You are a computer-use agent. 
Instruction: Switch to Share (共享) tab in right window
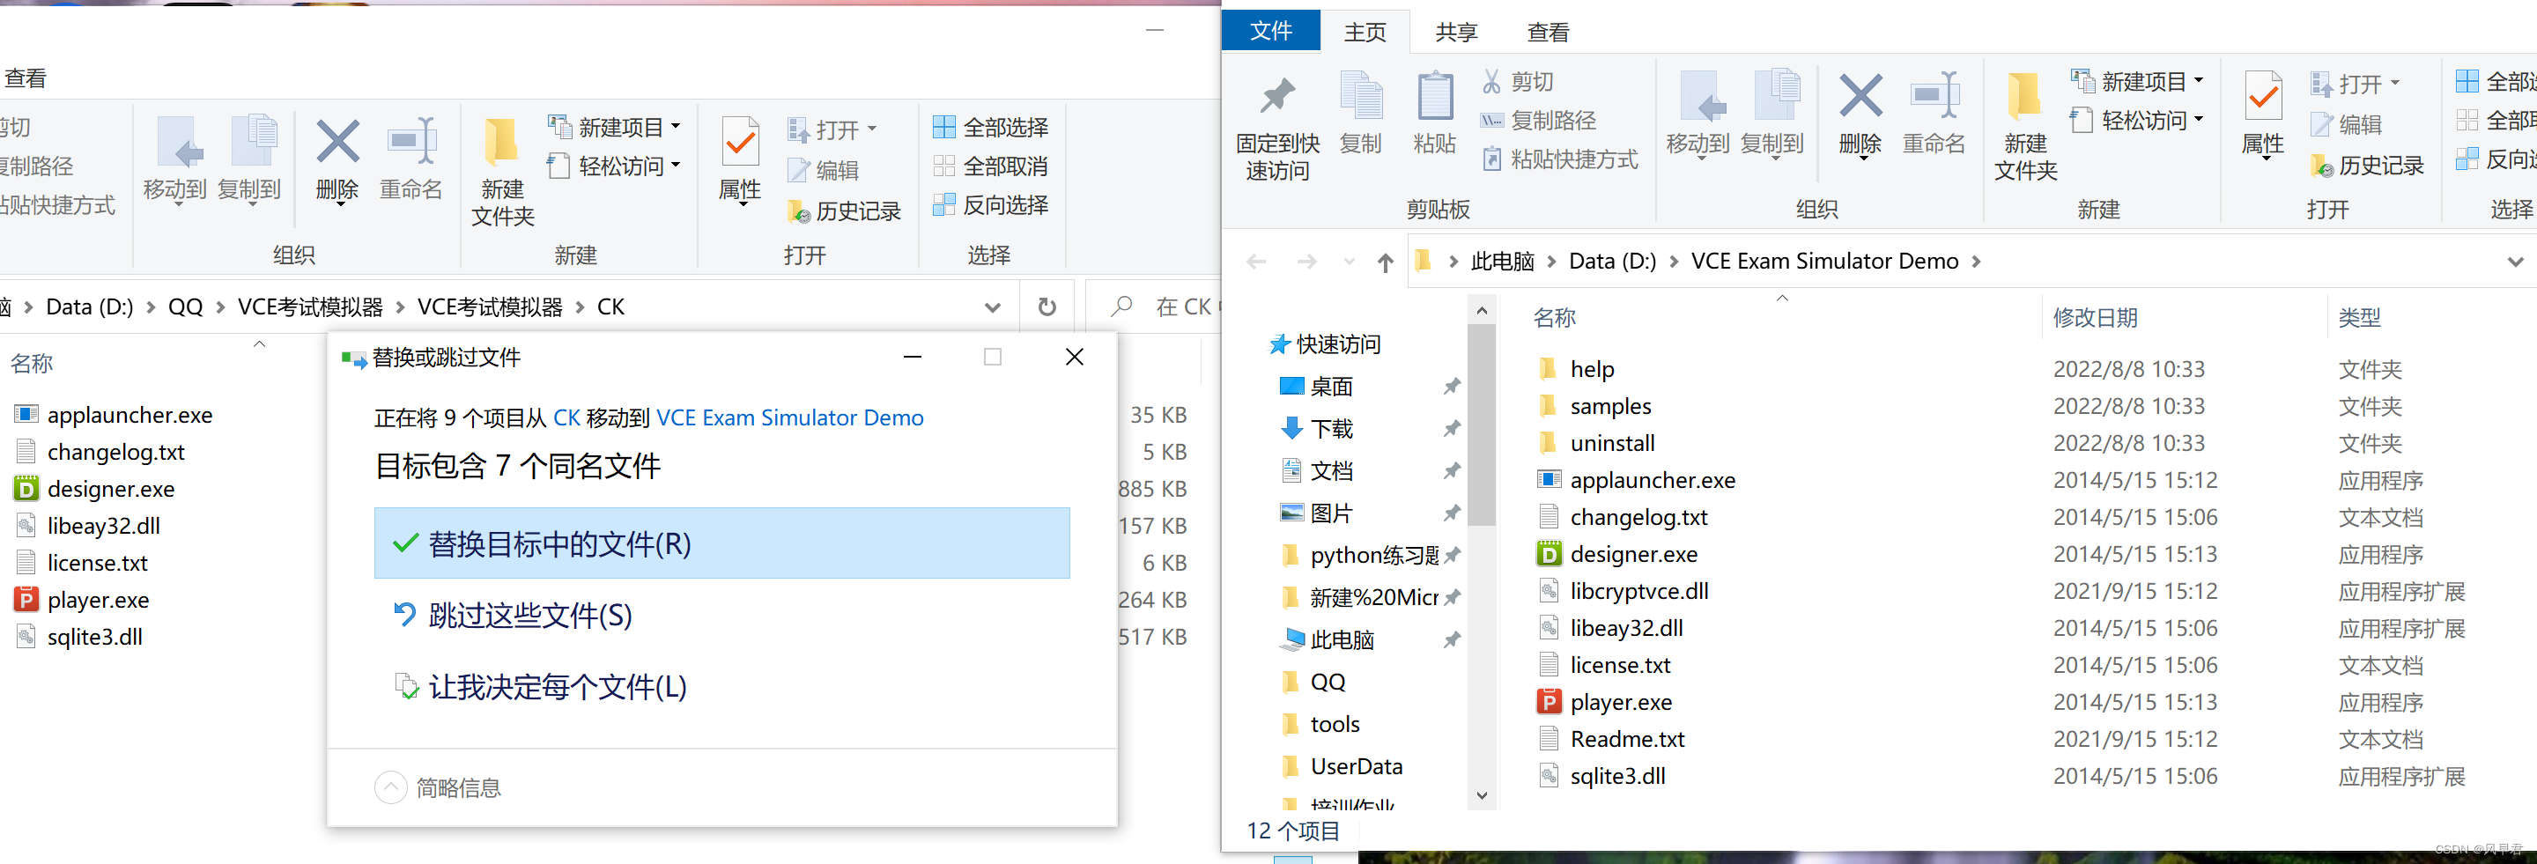pyautogui.click(x=1457, y=33)
